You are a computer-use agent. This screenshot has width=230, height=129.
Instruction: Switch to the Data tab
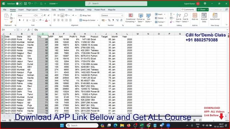click(x=54, y=10)
